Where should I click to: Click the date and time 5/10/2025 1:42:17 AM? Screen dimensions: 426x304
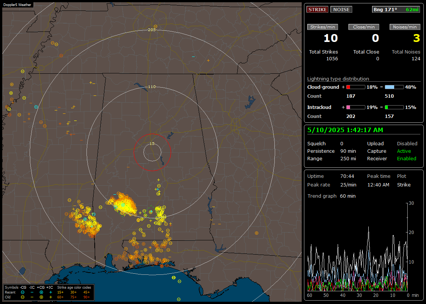click(x=345, y=130)
